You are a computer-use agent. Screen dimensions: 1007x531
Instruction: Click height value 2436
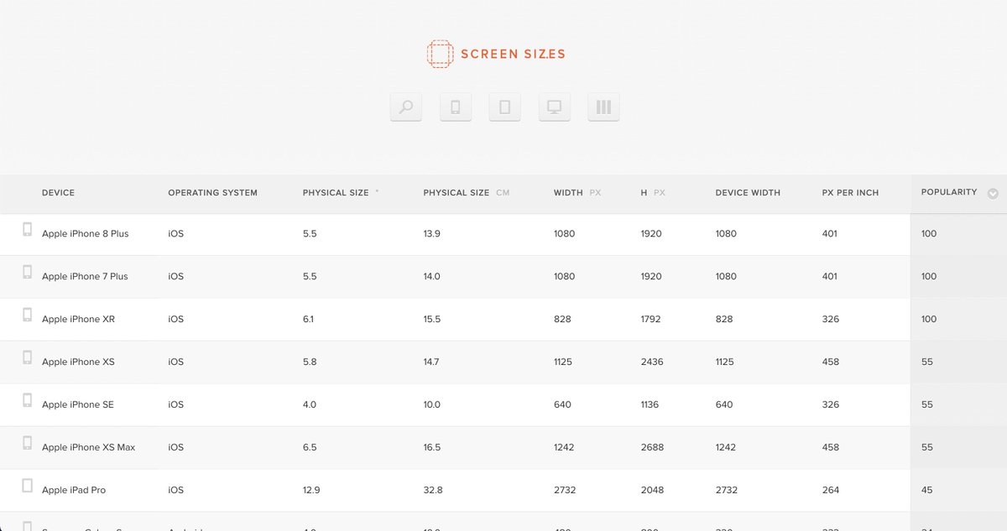pyautogui.click(x=652, y=362)
